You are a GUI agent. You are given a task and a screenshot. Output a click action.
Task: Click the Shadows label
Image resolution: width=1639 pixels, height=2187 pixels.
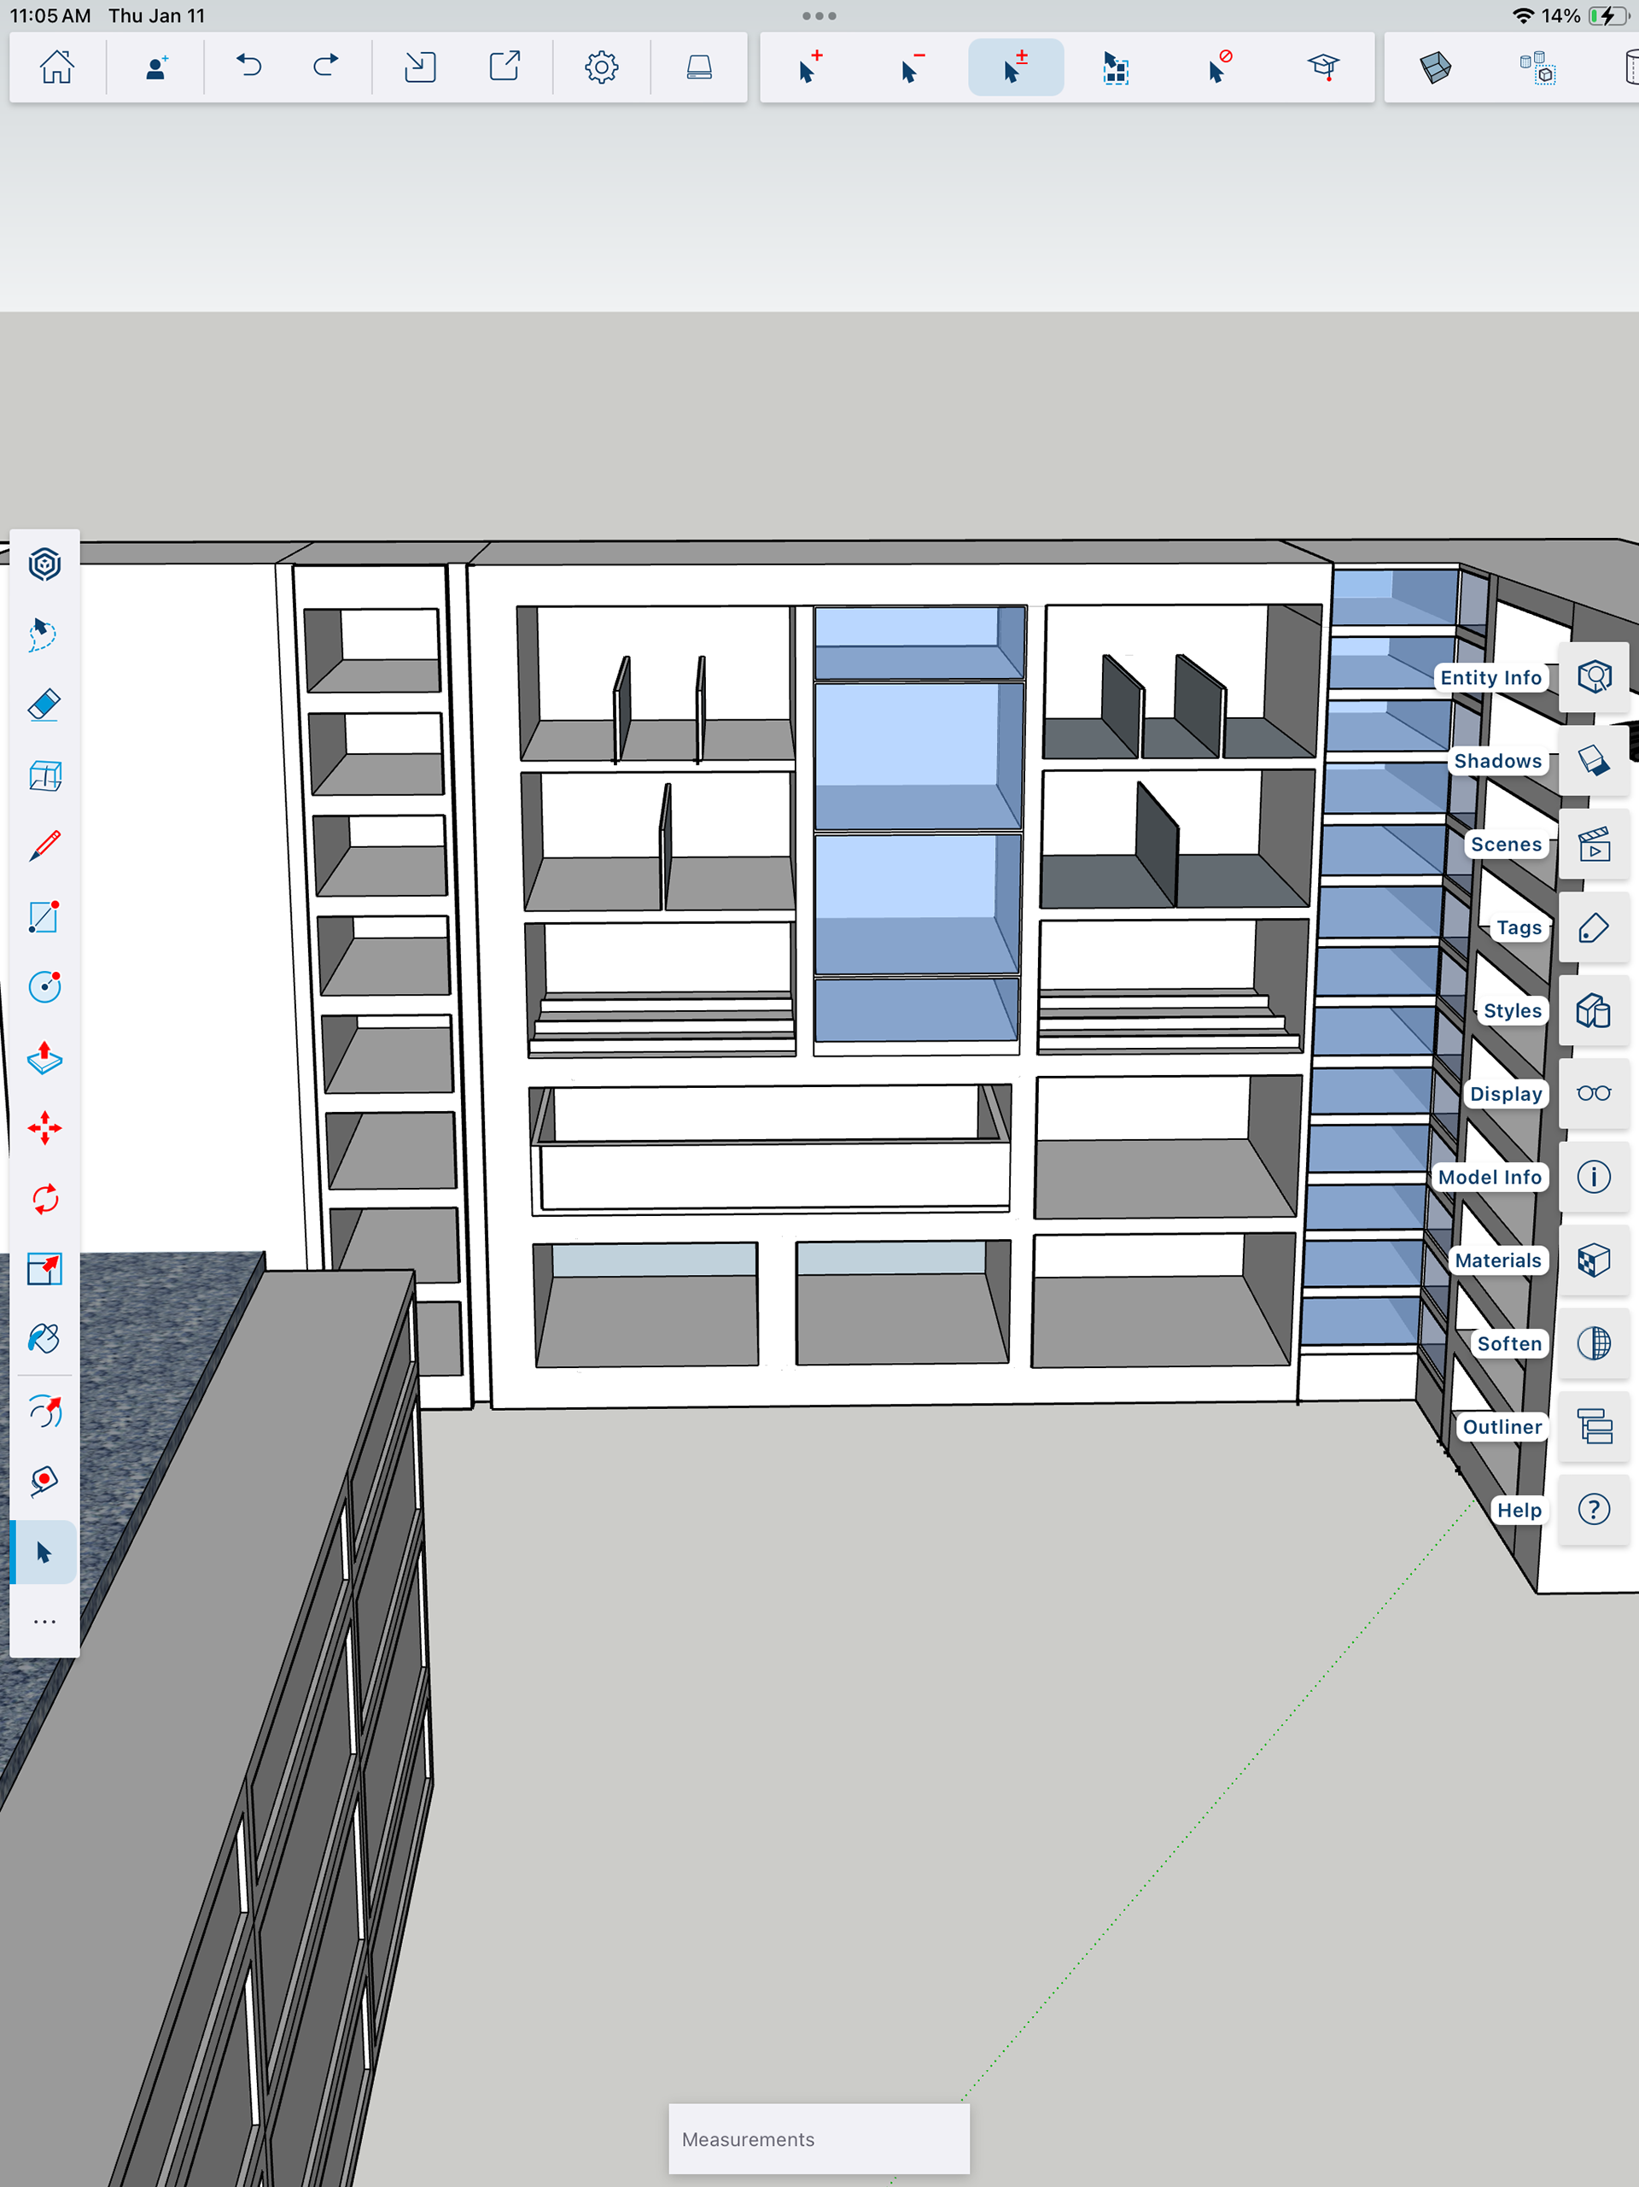[1496, 761]
